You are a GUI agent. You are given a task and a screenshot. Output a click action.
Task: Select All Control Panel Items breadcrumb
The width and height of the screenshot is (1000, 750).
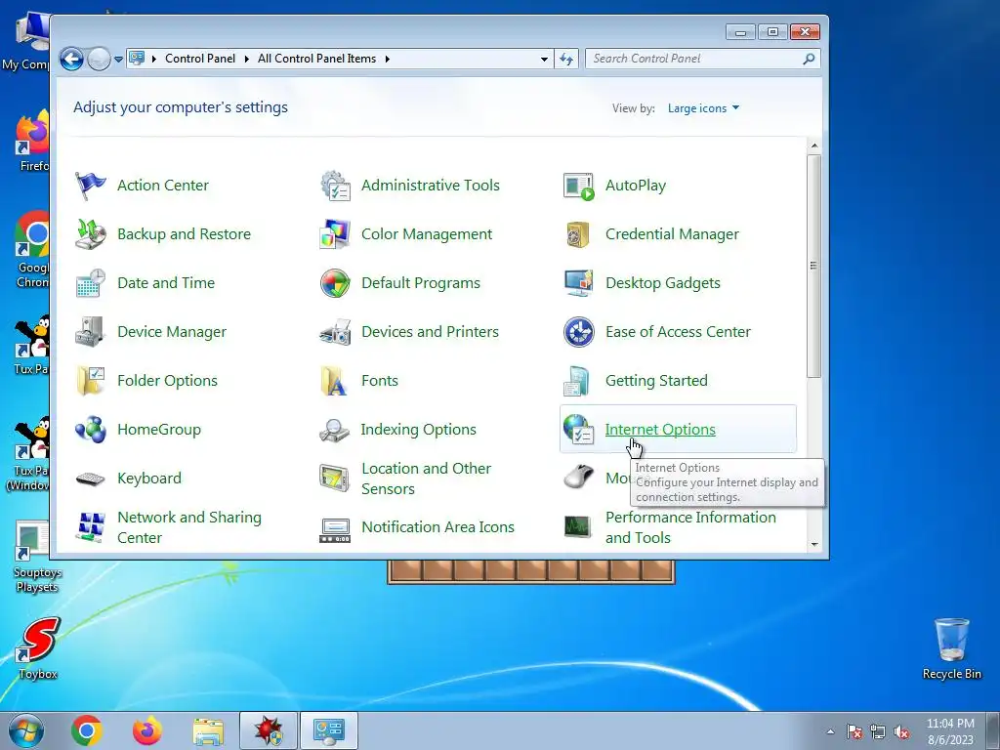pos(317,59)
